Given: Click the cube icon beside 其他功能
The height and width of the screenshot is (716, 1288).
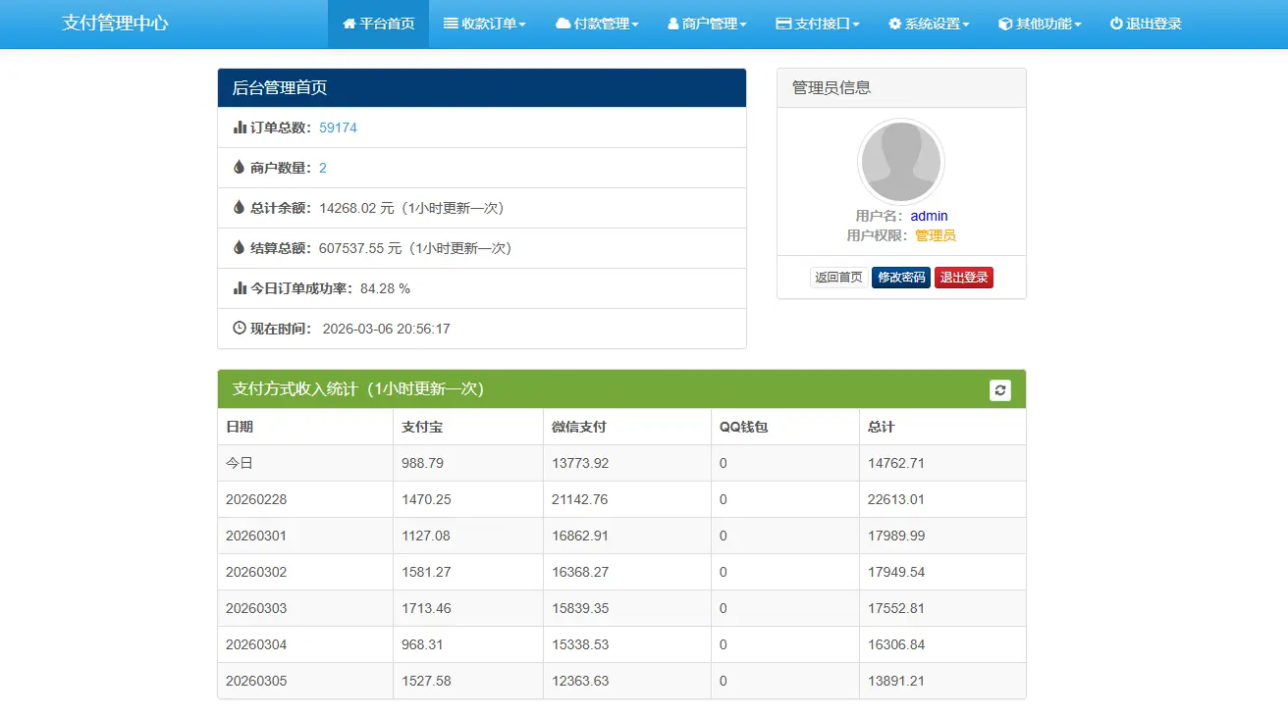Looking at the screenshot, I should pos(1005,25).
